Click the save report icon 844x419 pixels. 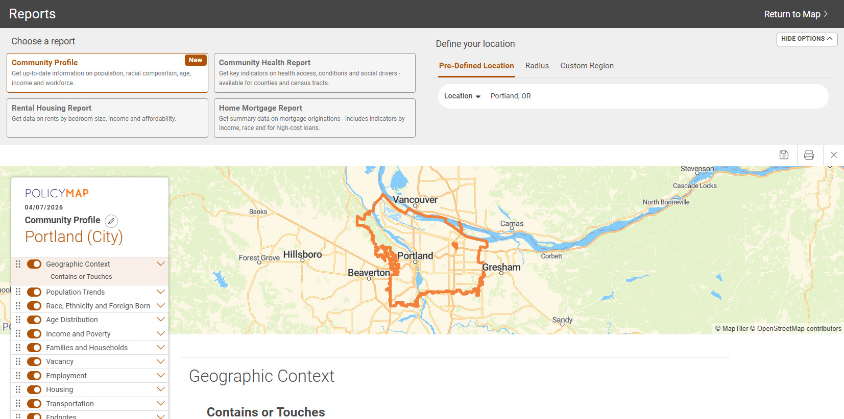(x=784, y=155)
